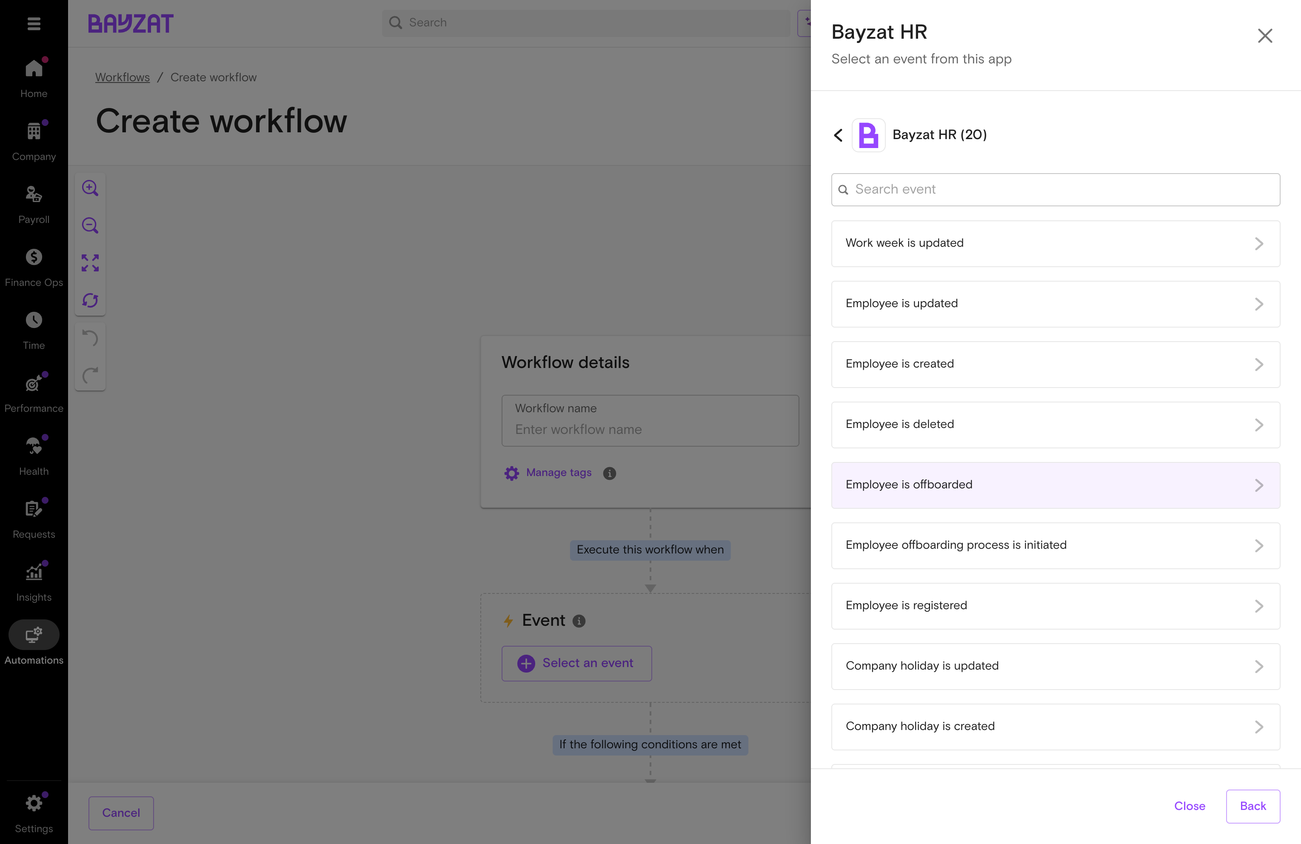The image size is (1301, 844).
Task: Open Company section in sidebar
Action: [34, 141]
